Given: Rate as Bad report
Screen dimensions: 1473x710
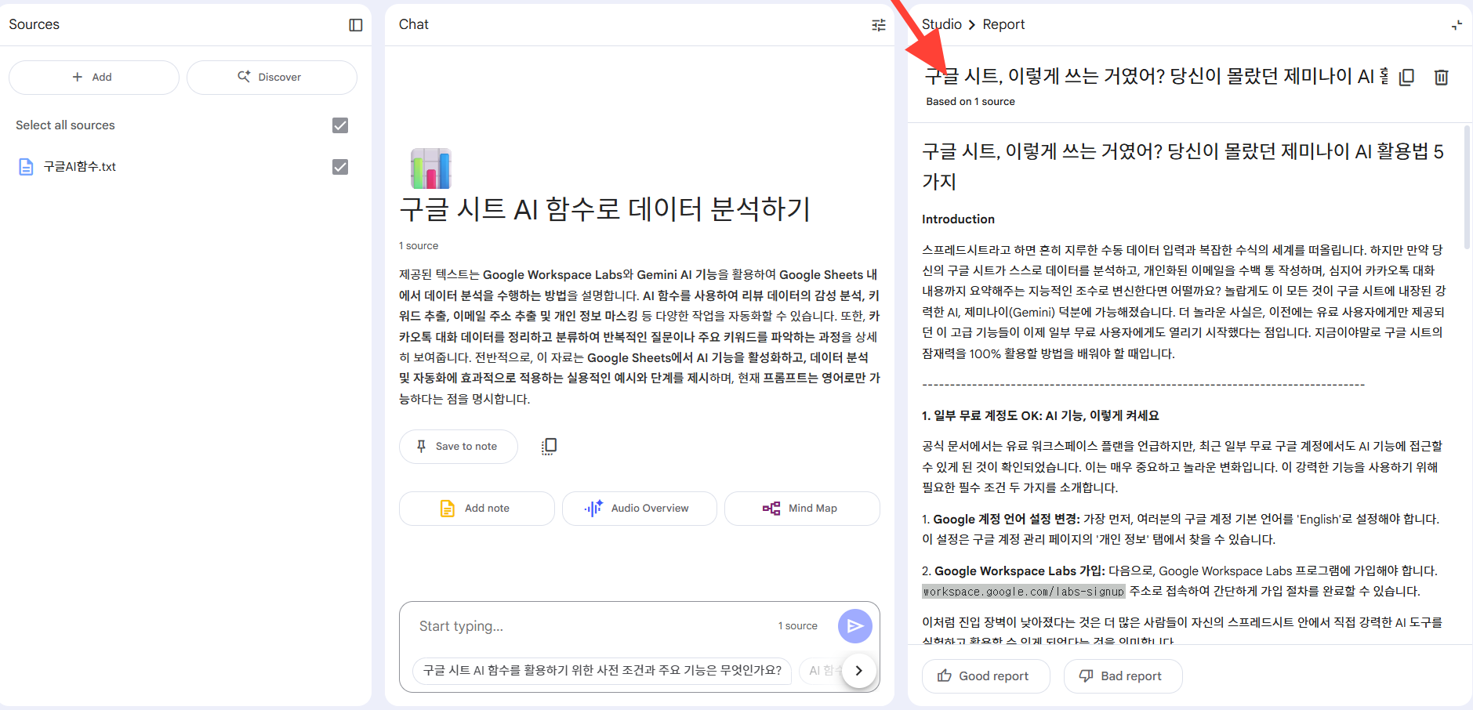Looking at the screenshot, I should pyautogui.click(x=1123, y=676).
